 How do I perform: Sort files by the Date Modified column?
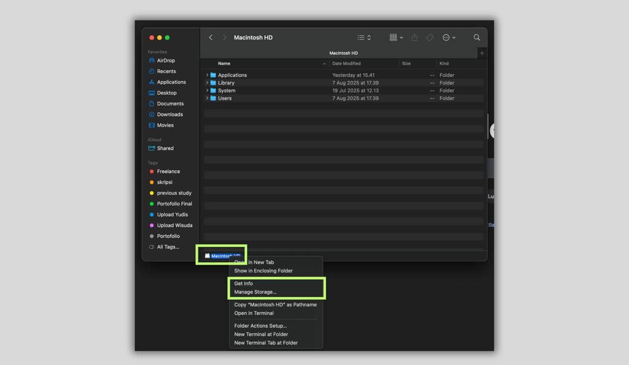(347, 63)
